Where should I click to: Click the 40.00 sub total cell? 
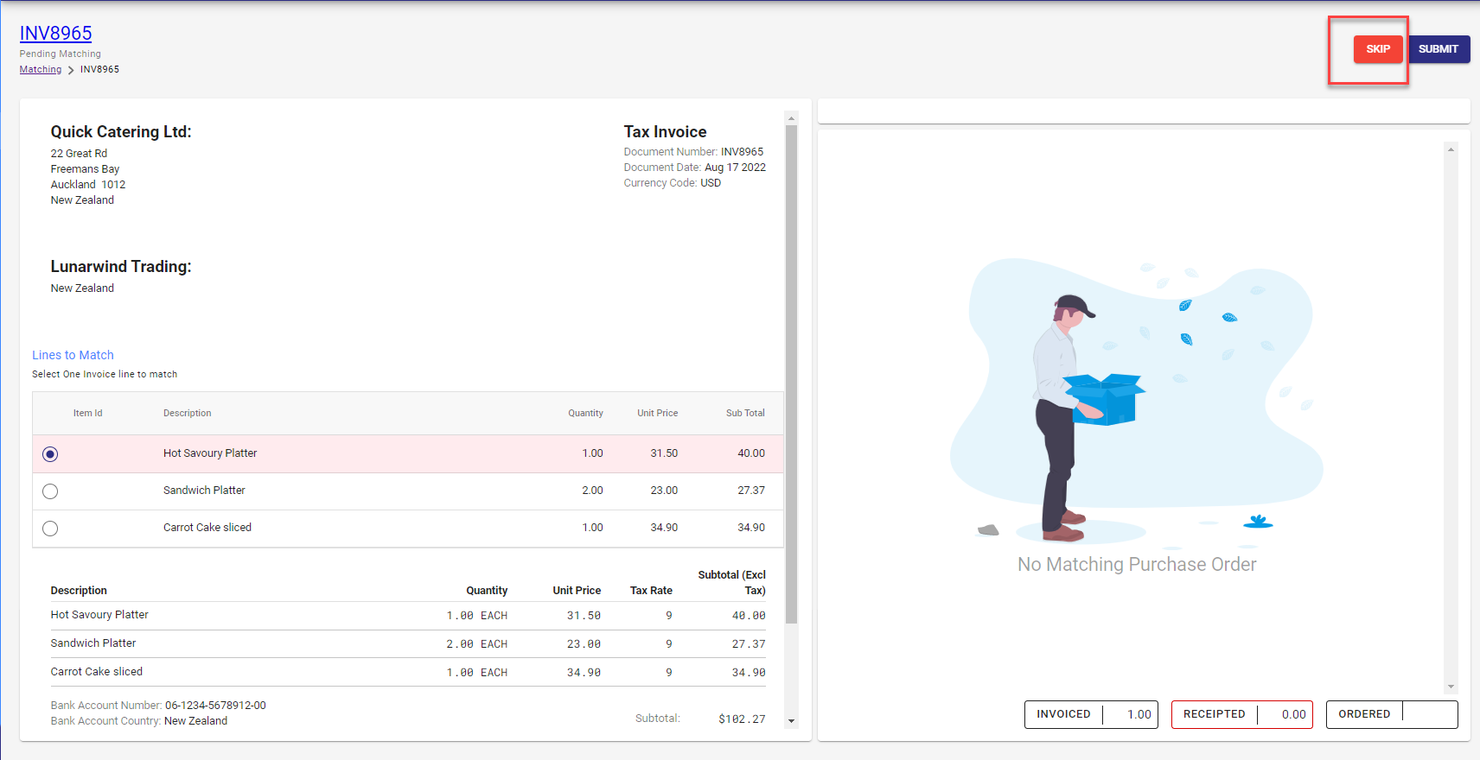751,453
